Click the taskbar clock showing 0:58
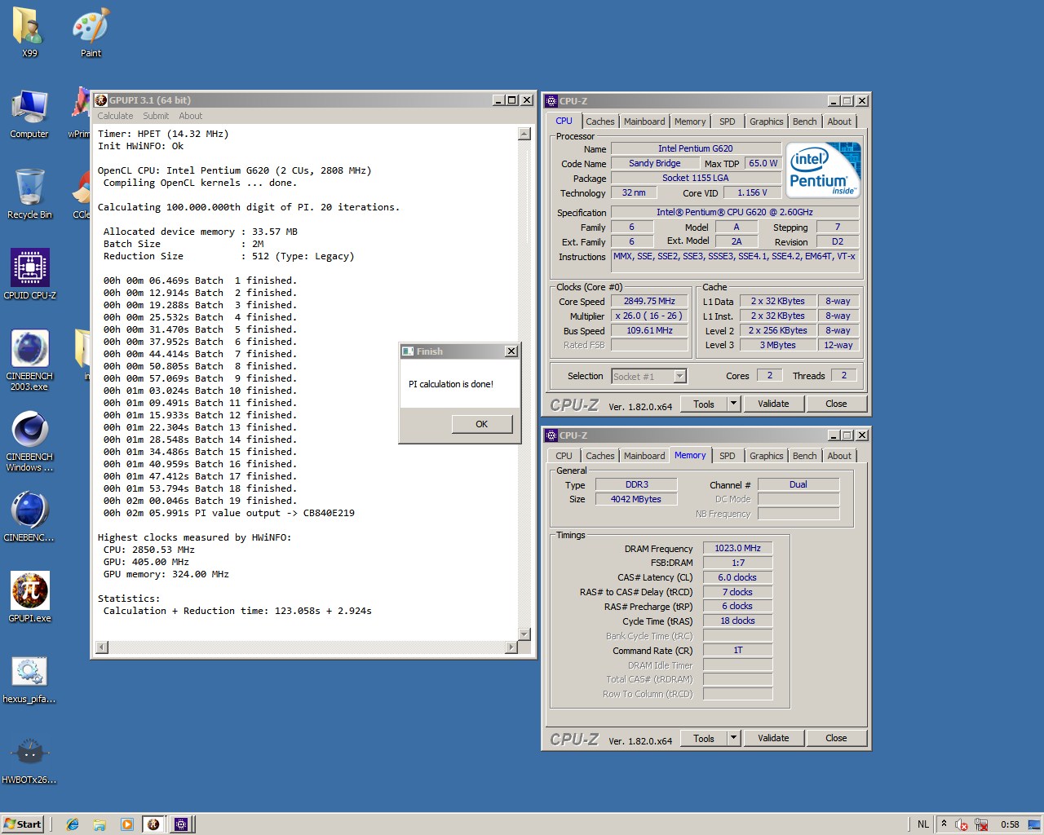The width and height of the screenshot is (1044, 835). pyautogui.click(x=1010, y=824)
